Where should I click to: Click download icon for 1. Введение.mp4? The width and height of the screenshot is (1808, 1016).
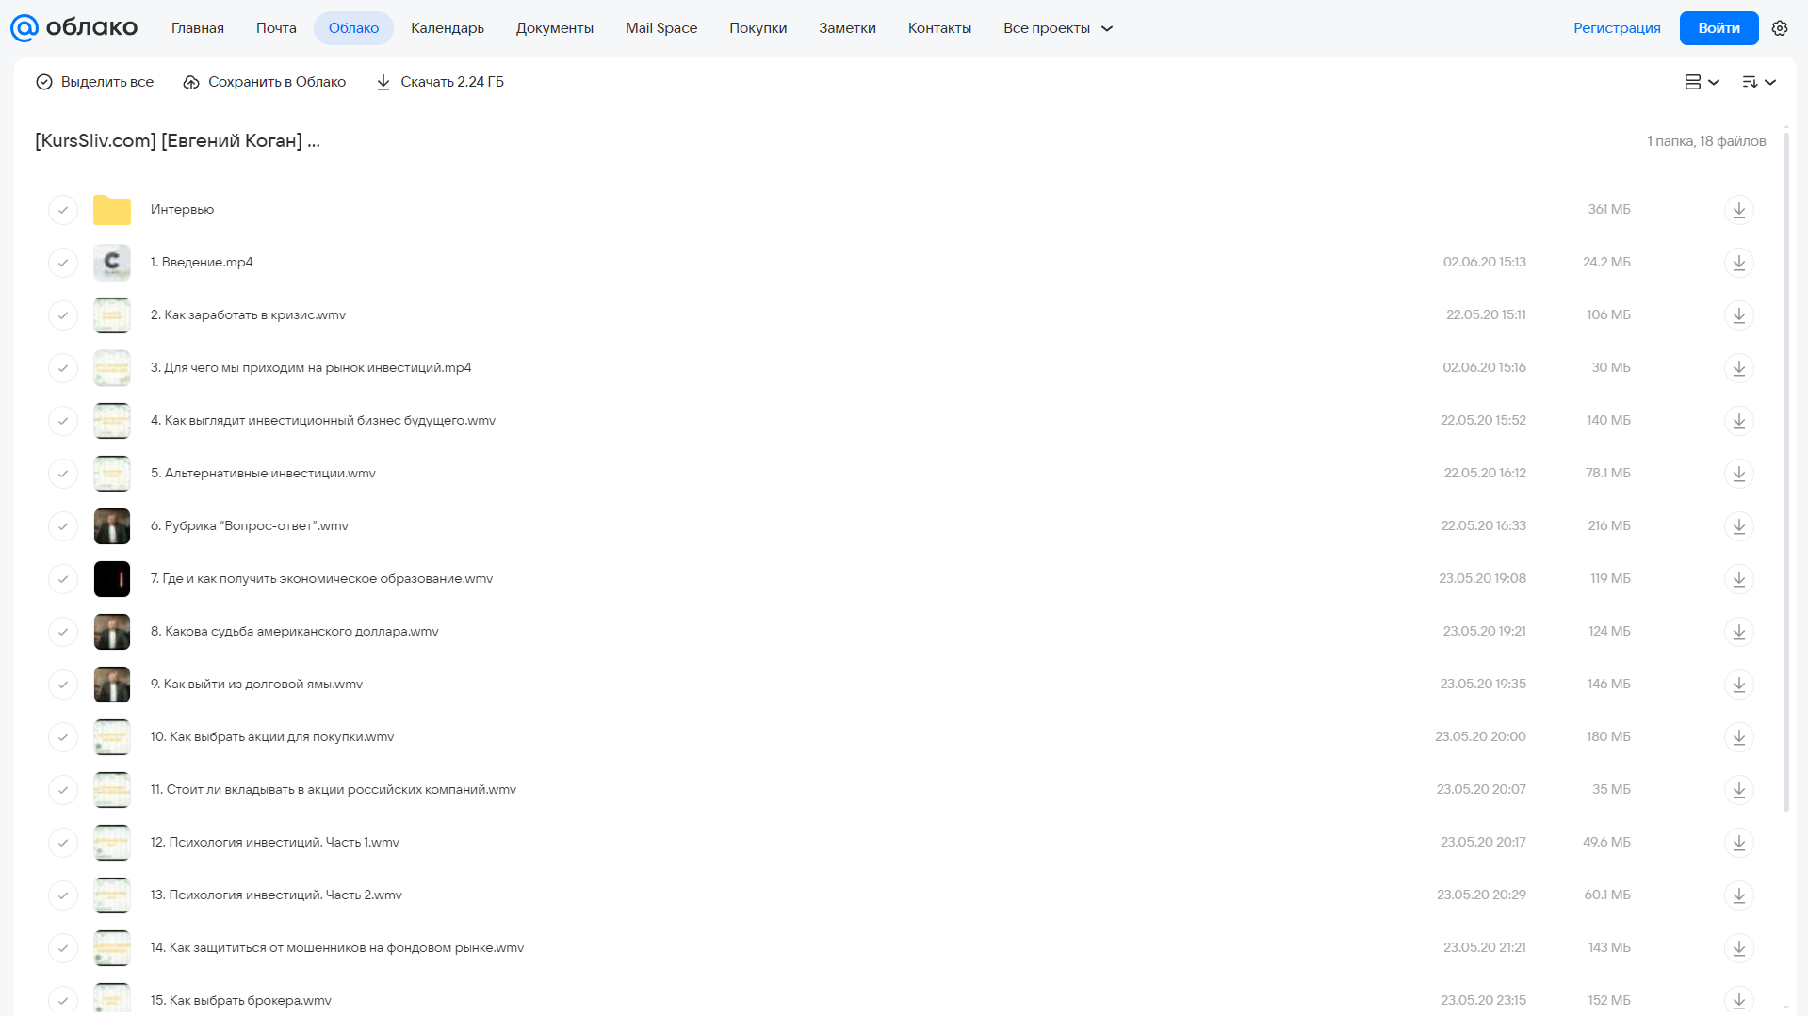tap(1738, 262)
